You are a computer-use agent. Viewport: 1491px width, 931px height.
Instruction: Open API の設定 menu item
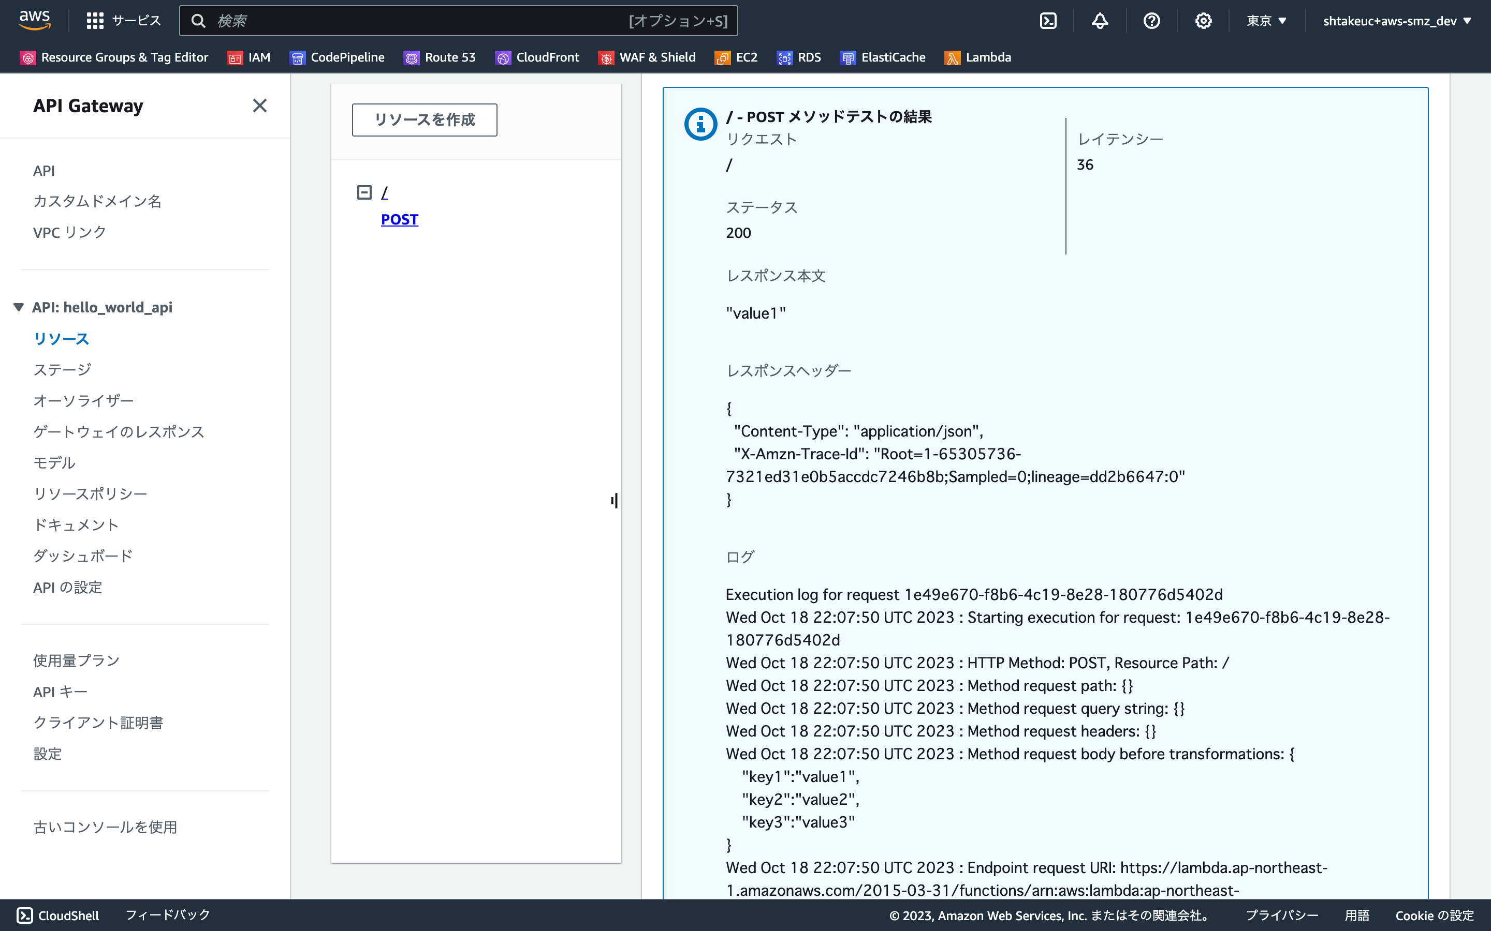coord(68,588)
